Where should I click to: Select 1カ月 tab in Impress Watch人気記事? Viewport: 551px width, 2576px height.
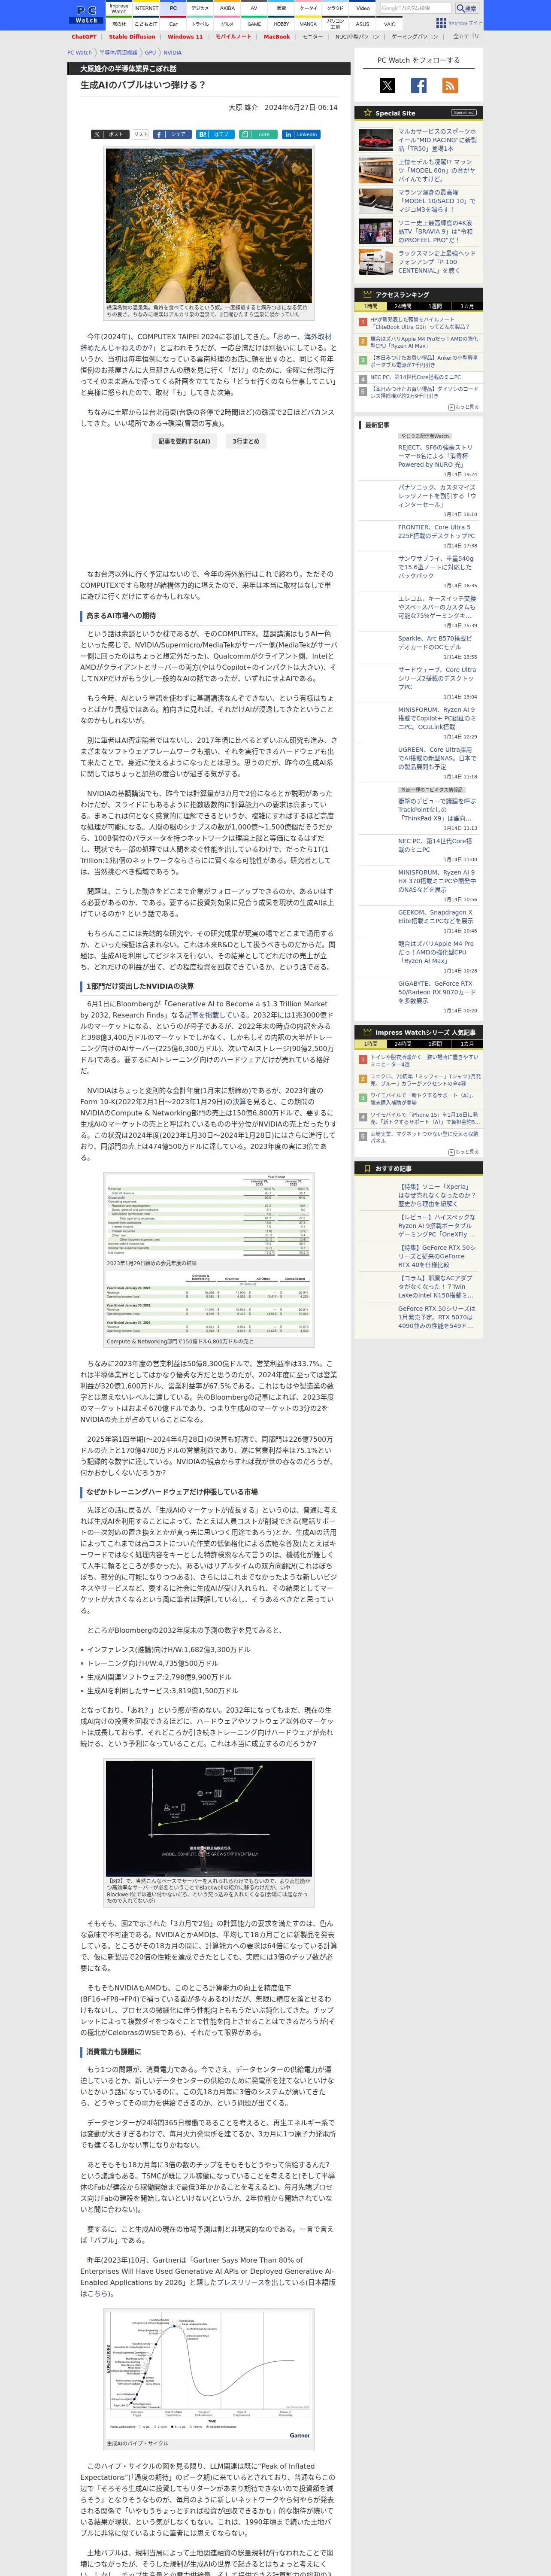pos(467,1044)
